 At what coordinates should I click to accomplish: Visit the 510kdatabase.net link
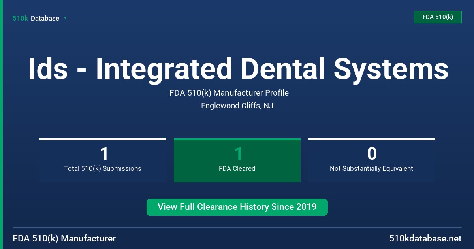[x=425, y=238]
